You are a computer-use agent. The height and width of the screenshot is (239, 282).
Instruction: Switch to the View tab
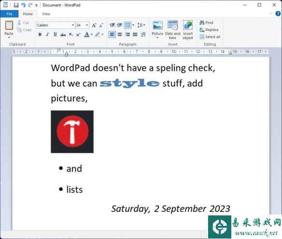tap(46, 14)
